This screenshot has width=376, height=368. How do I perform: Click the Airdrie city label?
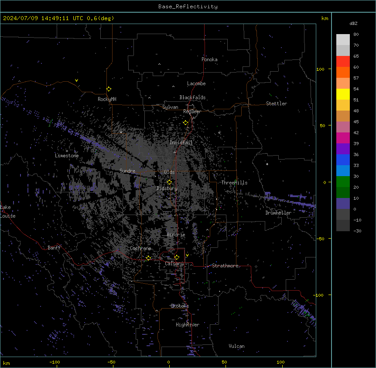coord(176,235)
